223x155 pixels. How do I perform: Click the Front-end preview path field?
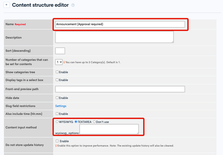point(120,89)
